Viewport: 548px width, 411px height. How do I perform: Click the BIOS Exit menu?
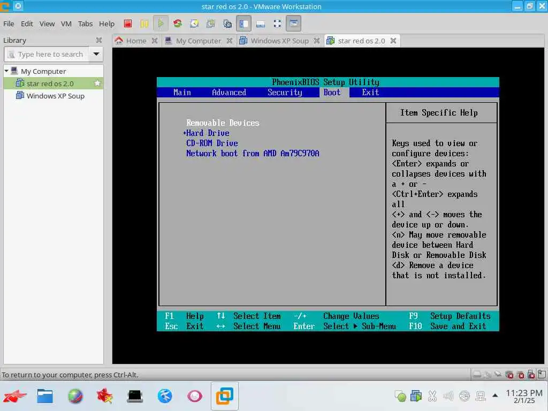tap(370, 92)
